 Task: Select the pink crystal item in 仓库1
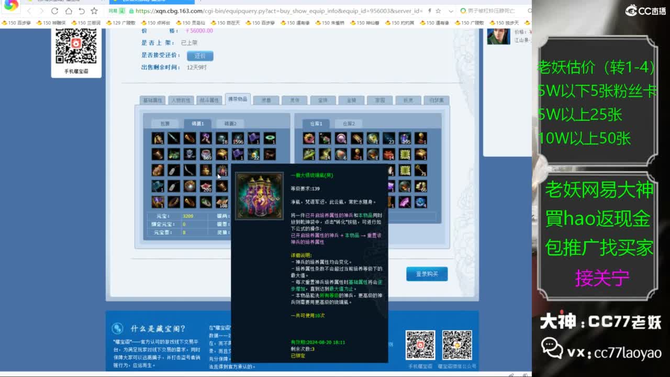[405, 202]
